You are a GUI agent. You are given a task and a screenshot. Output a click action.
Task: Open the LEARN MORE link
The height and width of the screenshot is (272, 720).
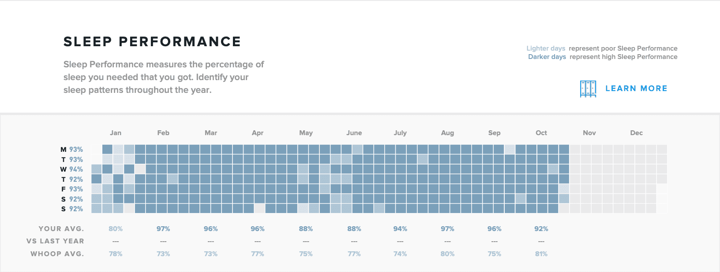click(x=636, y=88)
